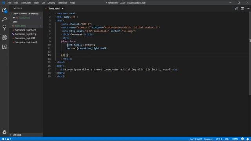This screenshot has width=251, height=141.
Task: Click the Open Changes icon in editor toolbar
Action: pos(236,9)
